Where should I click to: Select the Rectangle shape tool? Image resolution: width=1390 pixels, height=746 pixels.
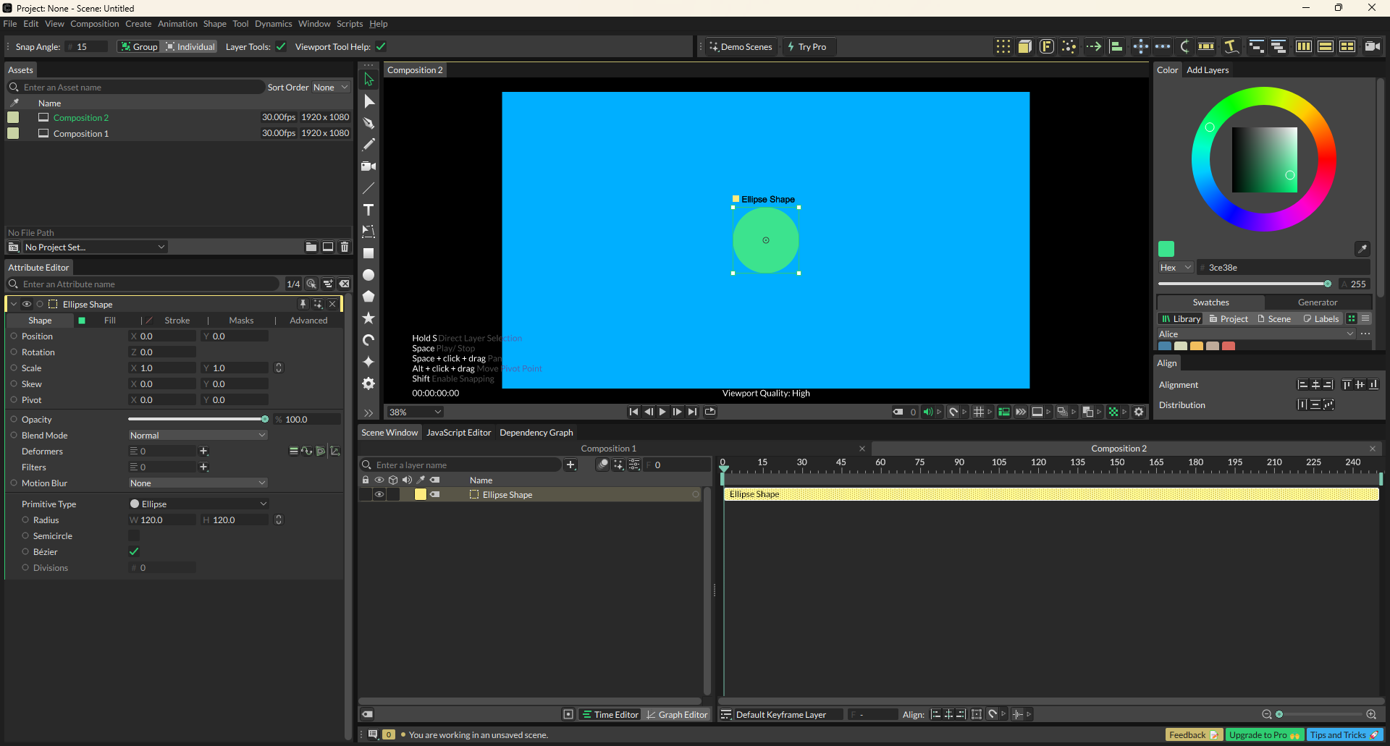(x=368, y=253)
